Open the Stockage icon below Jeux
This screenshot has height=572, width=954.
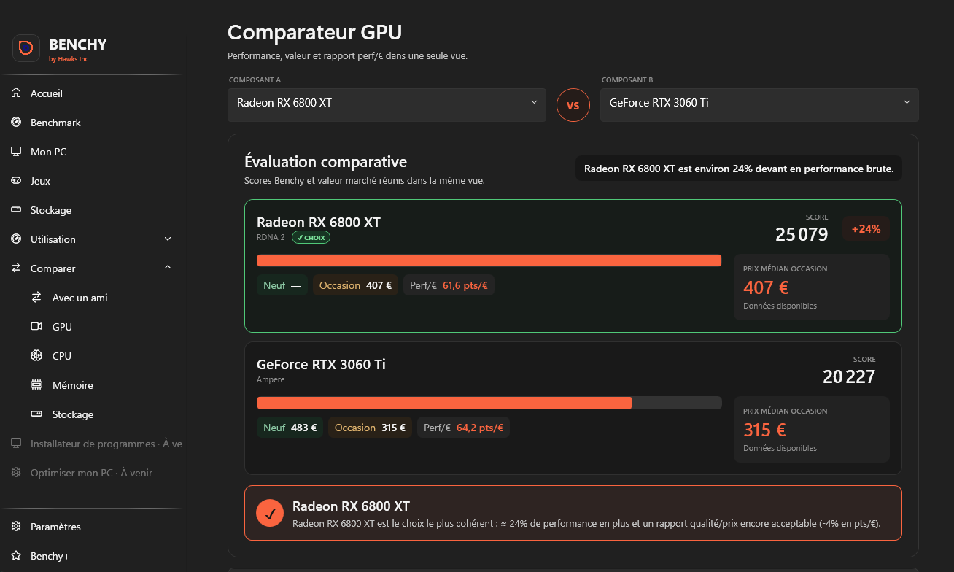(16, 210)
